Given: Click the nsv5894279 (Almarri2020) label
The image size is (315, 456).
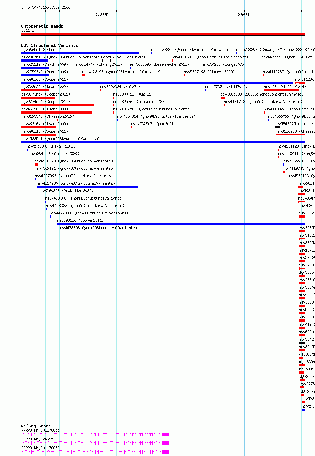Looking at the screenshot, I should 54,154.
